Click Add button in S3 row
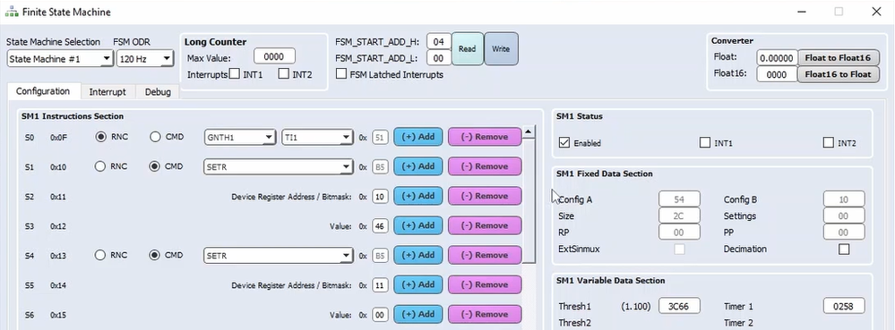 [417, 225]
